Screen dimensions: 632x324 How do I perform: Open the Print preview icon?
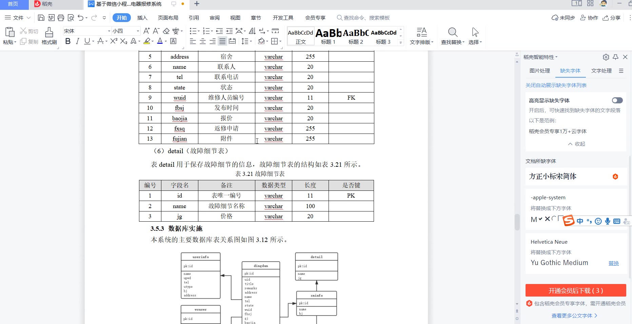point(71,18)
